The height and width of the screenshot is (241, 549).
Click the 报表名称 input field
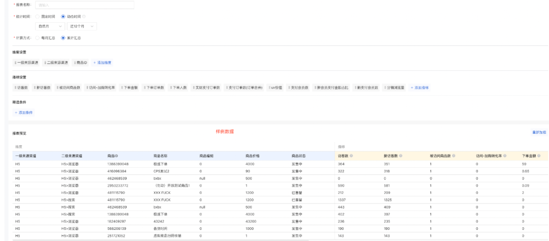point(84,5)
